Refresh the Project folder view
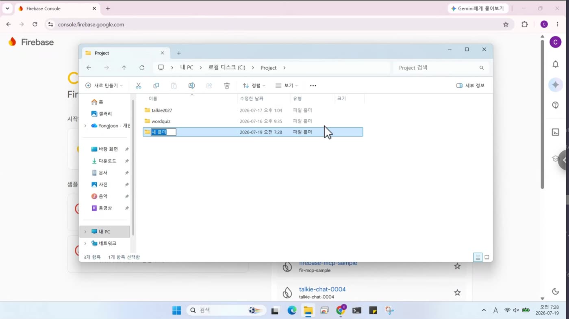The height and width of the screenshot is (319, 569). (x=142, y=68)
